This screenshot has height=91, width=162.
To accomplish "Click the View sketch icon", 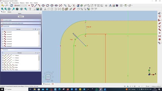I will point(114,6).
